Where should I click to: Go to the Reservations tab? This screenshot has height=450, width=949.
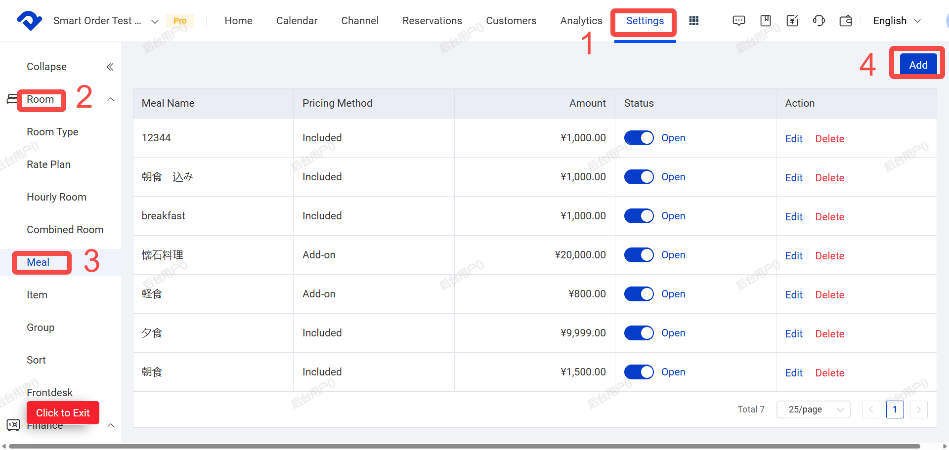point(432,21)
